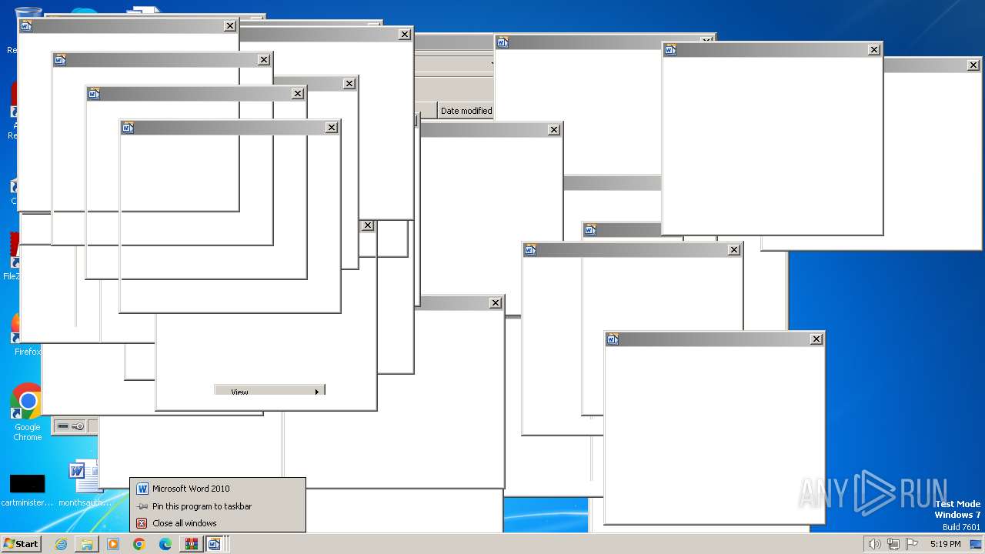Screen dimensions: 985x554
Task: Open the volume control in system tray
Action: (874, 544)
